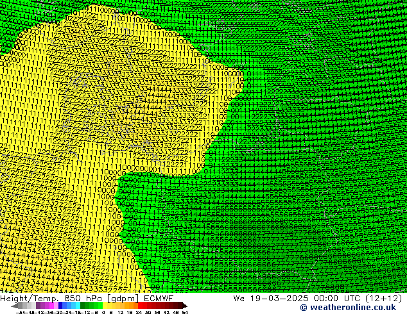
Task: Click the grey arrow swatch at the legend's cold end
Action: [15, 305]
